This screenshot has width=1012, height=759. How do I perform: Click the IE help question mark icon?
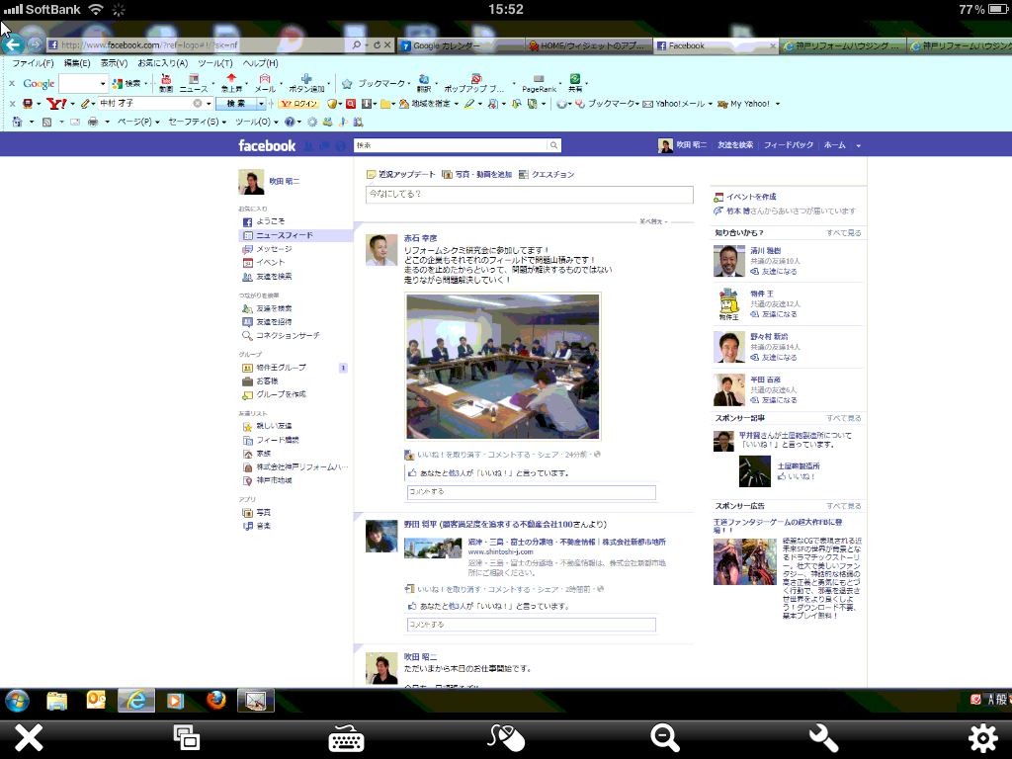(290, 122)
